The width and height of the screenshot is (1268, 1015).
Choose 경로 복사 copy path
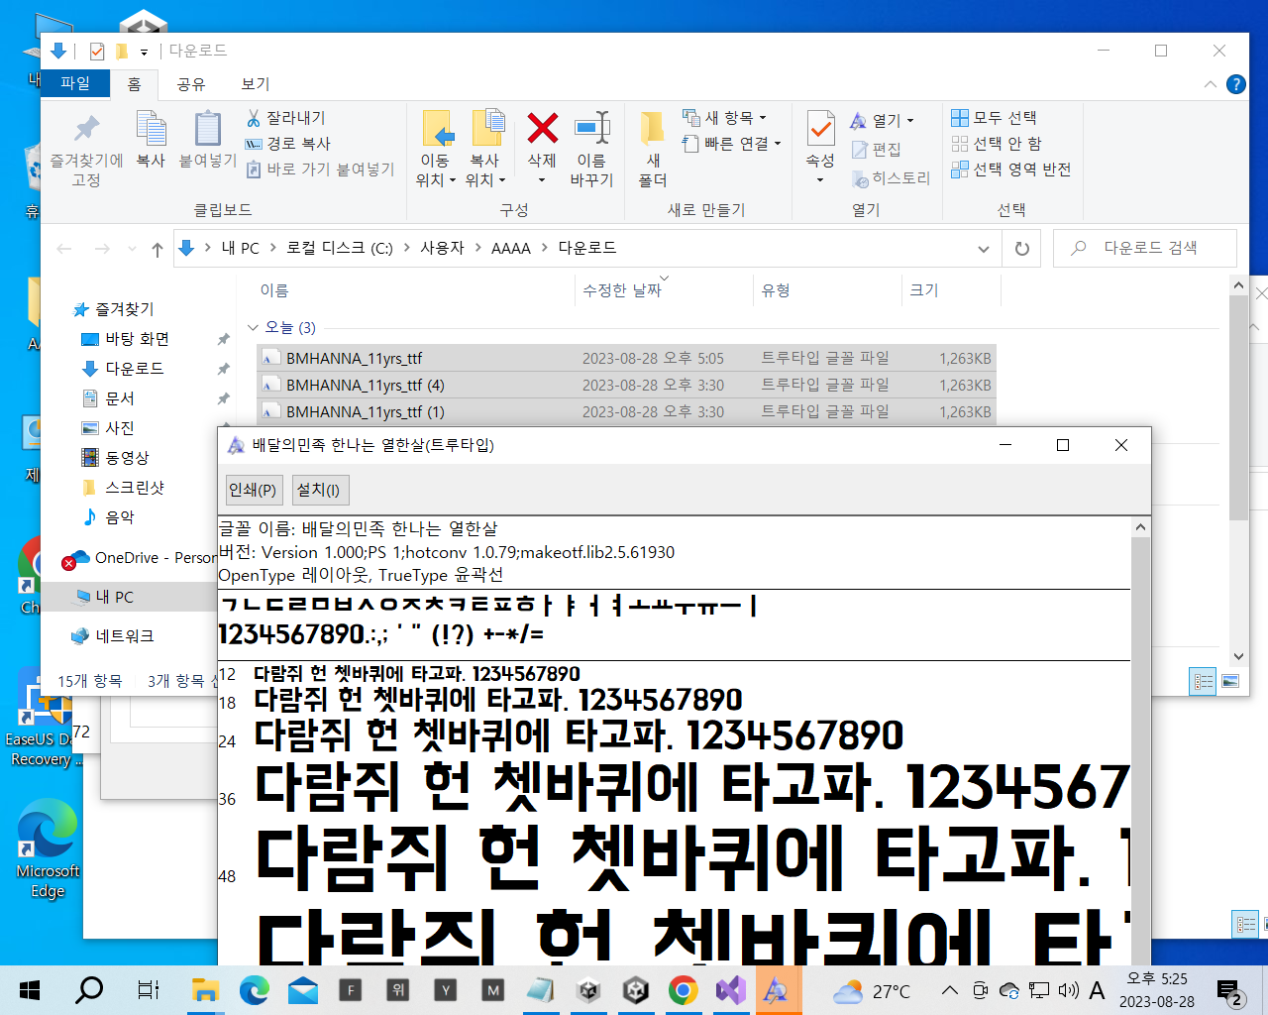click(x=287, y=144)
